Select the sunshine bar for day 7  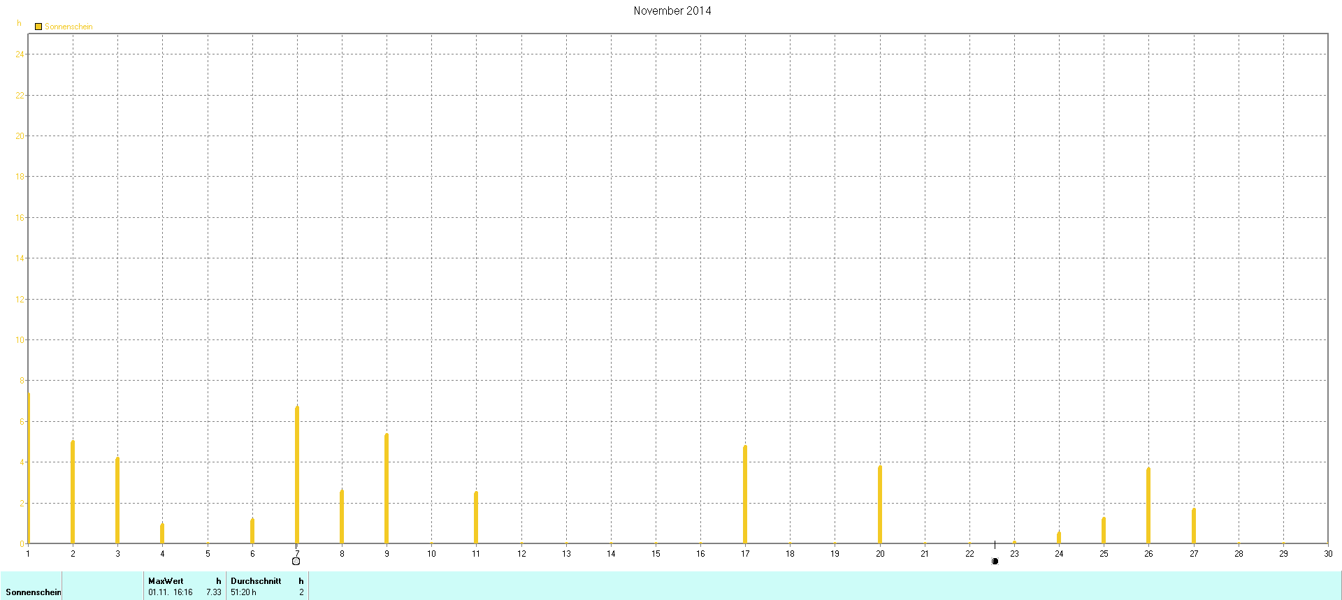[x=297, y=475]
